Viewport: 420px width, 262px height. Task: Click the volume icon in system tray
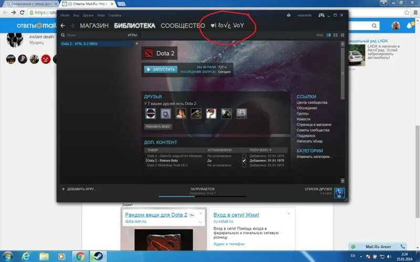click(x=389, y=256)
